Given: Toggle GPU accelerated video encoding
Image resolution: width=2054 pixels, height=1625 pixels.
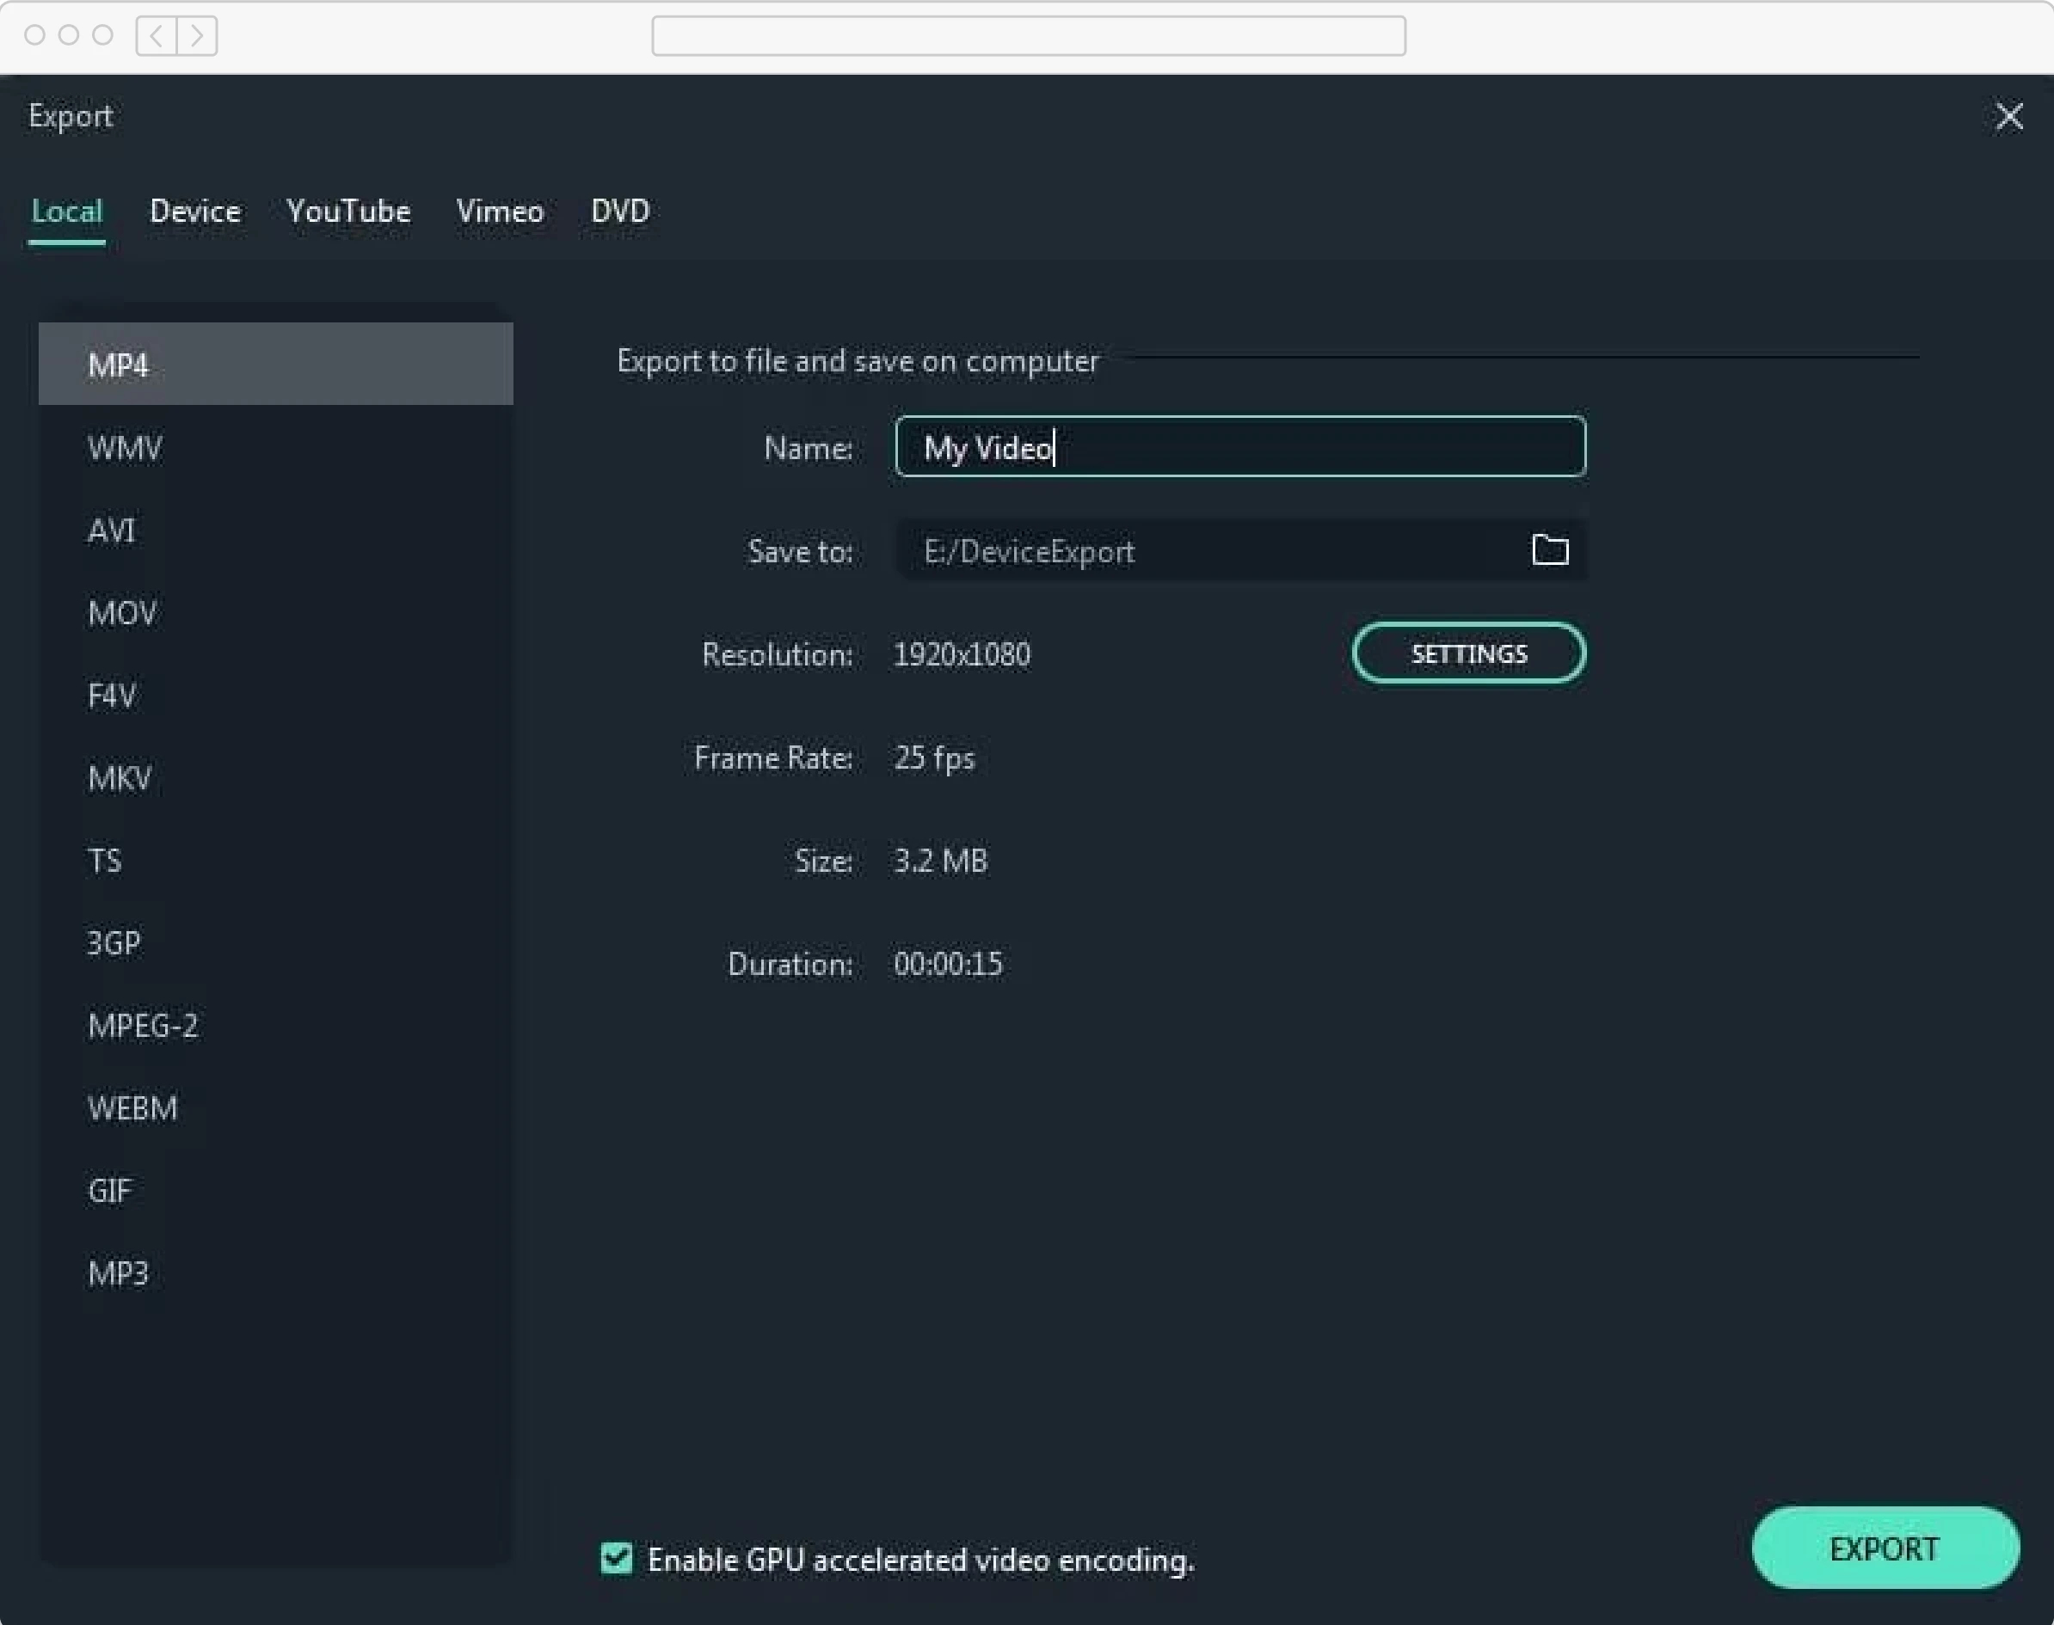Looking at the screenshot, I should pos(615,1560).
